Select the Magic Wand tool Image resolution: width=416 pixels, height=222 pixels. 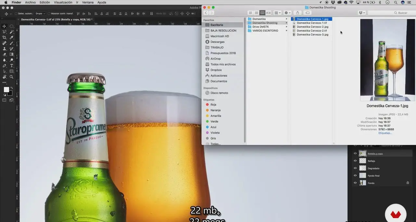point(11,32)
